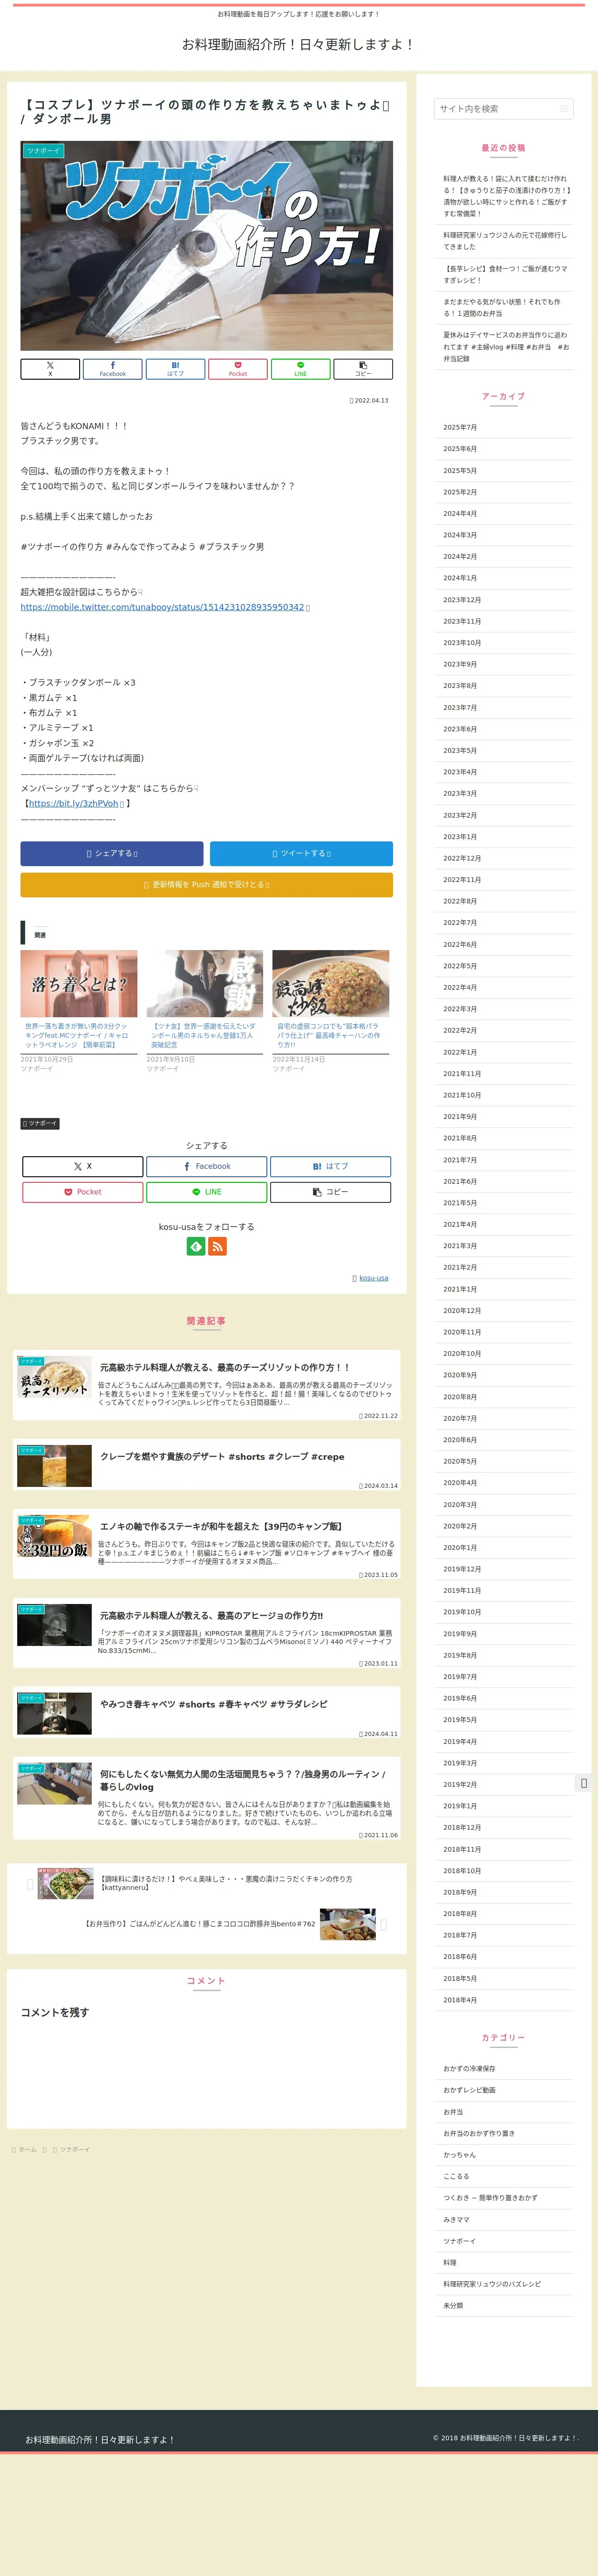Image resolution: width=598 pixels, height=2576 pixels.
Task: Subscribe via the orange RSS icon
Action: 217,1246
